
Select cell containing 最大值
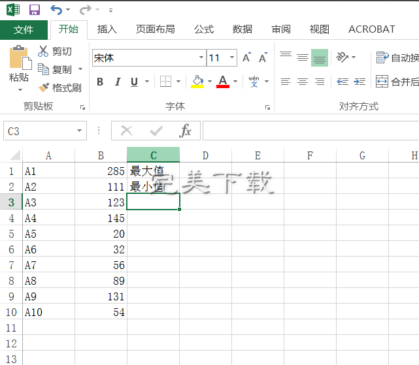[x=153, y=171]
